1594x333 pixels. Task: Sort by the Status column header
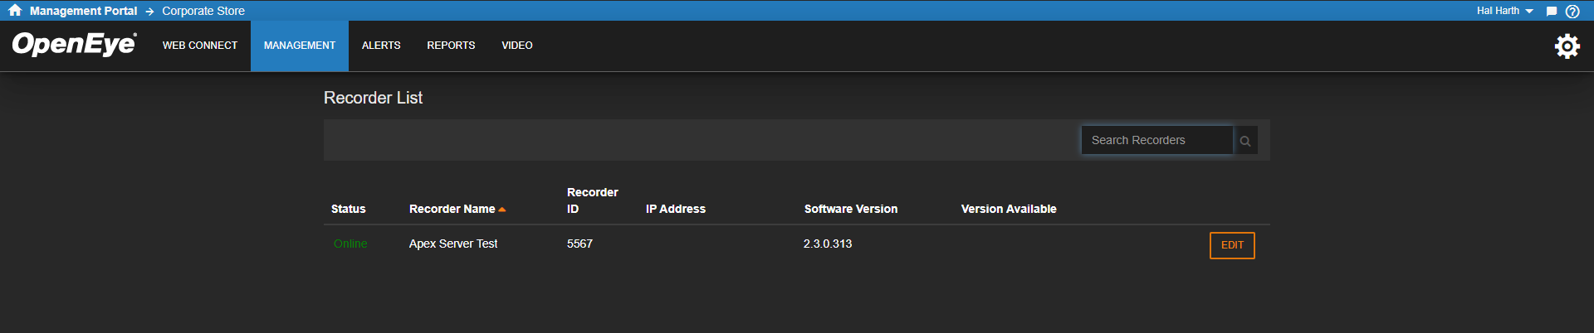click(348, 209)
